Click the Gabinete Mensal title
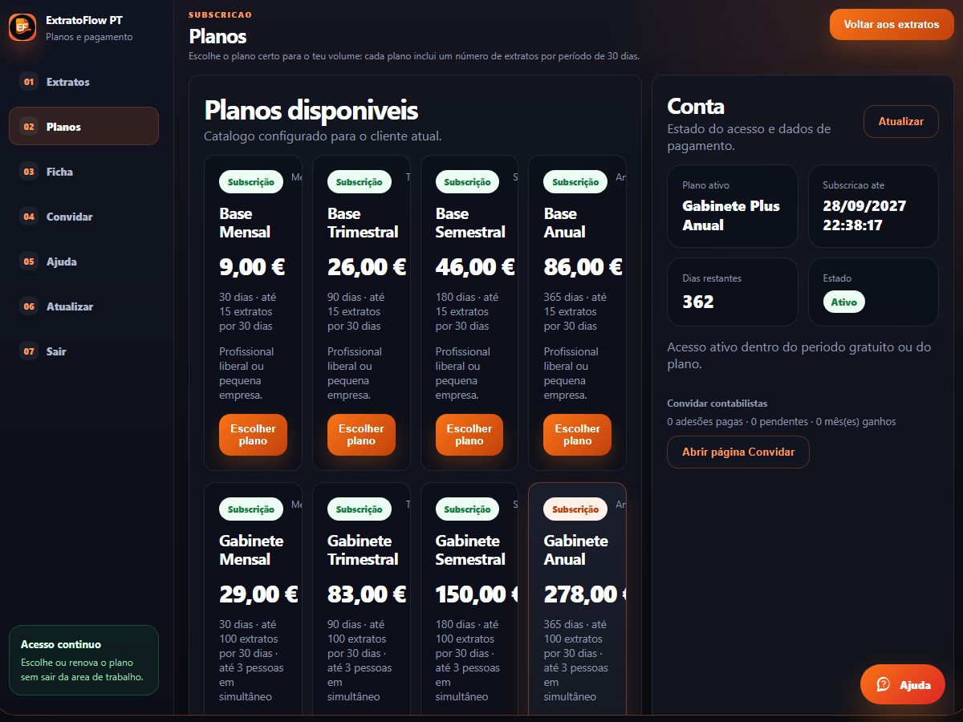Screen dimensions: 963x722 (x=251, y=550)
